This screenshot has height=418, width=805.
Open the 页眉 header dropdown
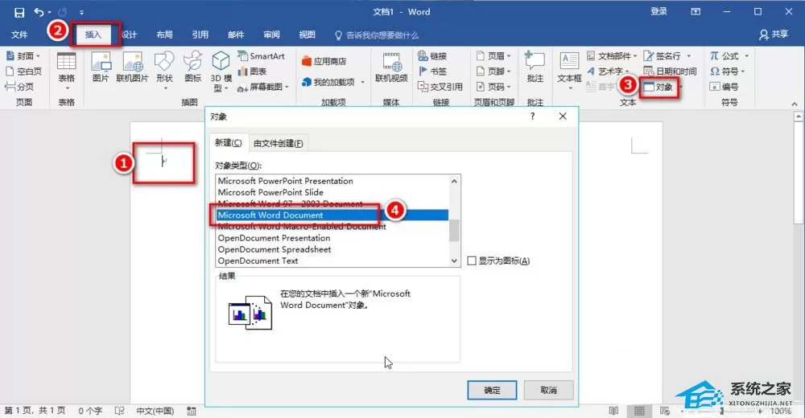(493, 56)
